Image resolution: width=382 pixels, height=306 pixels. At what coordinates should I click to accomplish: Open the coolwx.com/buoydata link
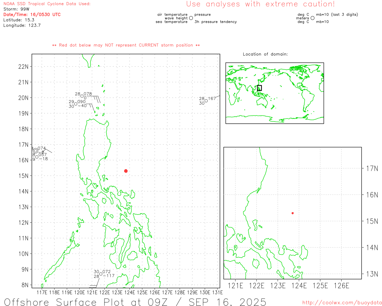coord(342,303)
